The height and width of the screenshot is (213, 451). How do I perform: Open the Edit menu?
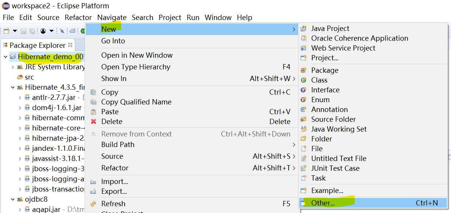click(x=26, y=17)
